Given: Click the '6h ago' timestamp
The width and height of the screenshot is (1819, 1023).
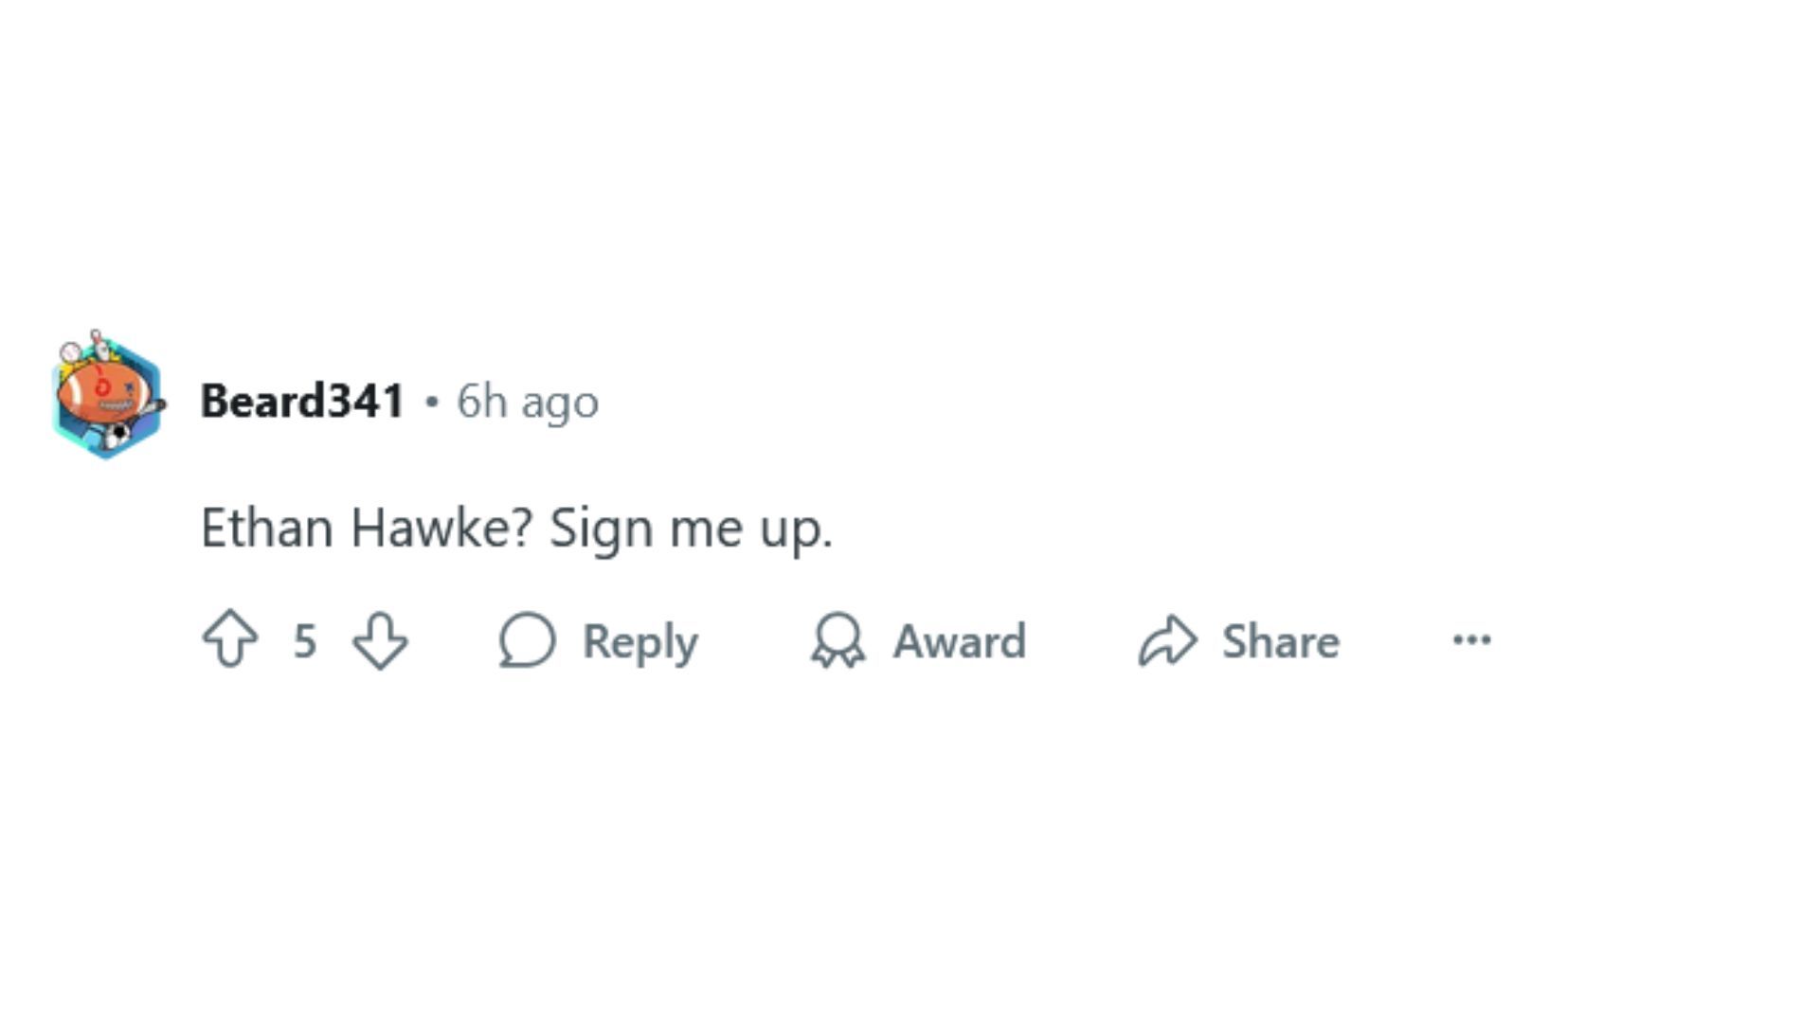Looking at the screenshot, I should click(x=528, y=402).
